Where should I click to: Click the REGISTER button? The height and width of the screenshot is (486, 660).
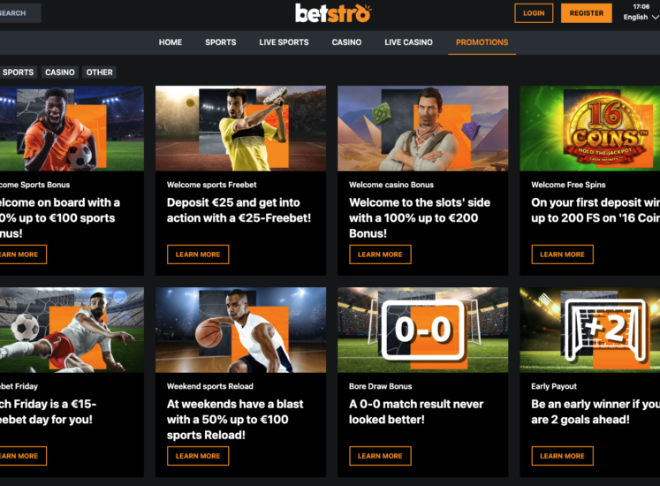(x=587, y=13)
